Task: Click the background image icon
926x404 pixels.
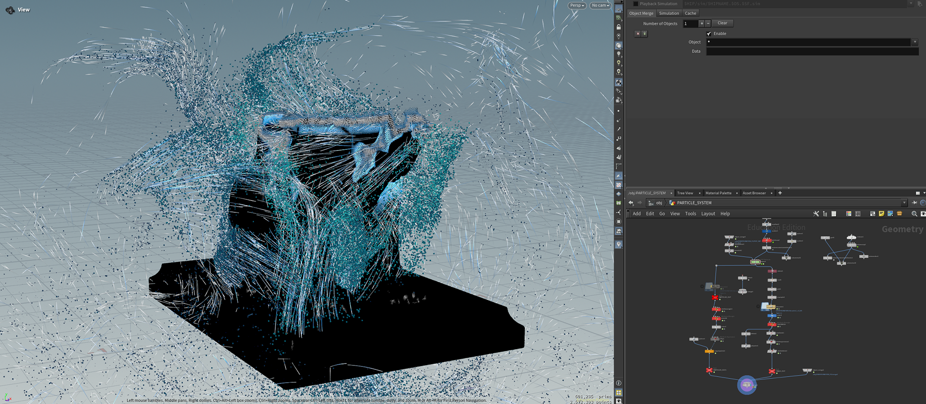Action: 890,214
